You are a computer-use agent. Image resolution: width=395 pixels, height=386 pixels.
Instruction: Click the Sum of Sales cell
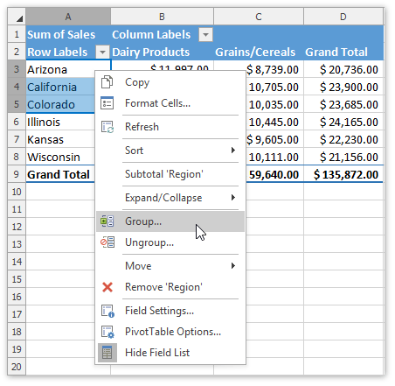(68, 34)
